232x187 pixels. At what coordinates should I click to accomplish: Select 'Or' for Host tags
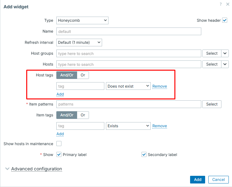83,75
